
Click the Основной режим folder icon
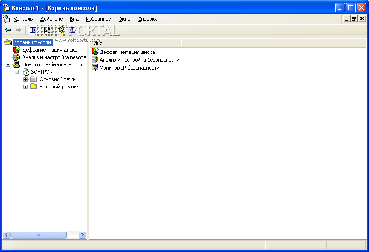coord(34,79)
